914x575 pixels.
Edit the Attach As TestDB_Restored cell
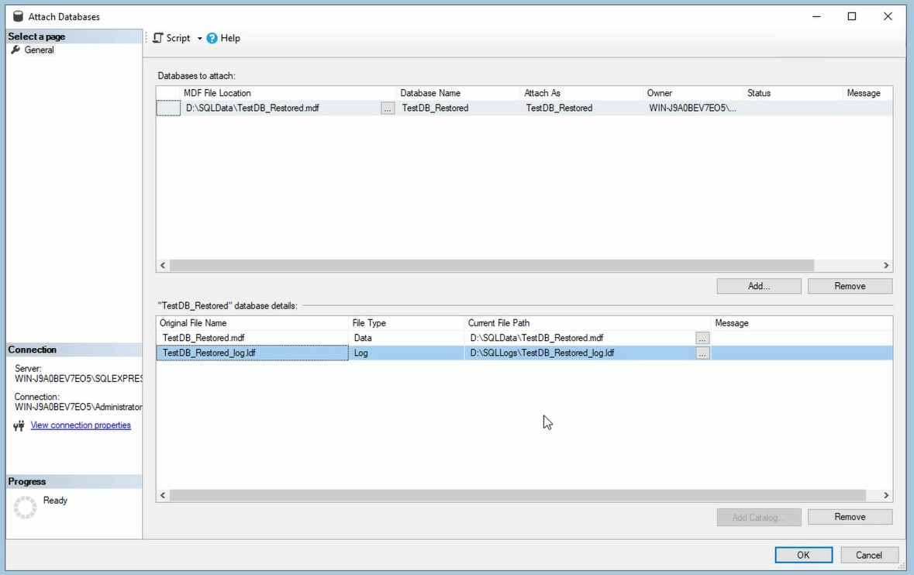(x=581, y=108)
